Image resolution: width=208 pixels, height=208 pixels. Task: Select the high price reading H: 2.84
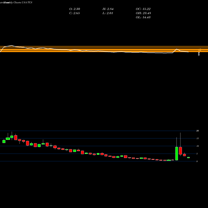click(108, 9)
